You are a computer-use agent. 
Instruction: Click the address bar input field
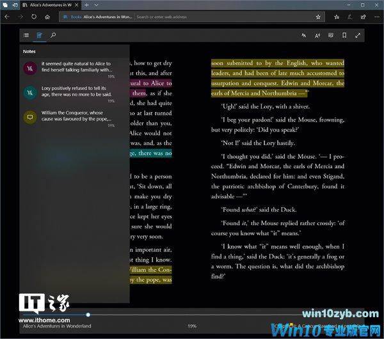point(218,17)
